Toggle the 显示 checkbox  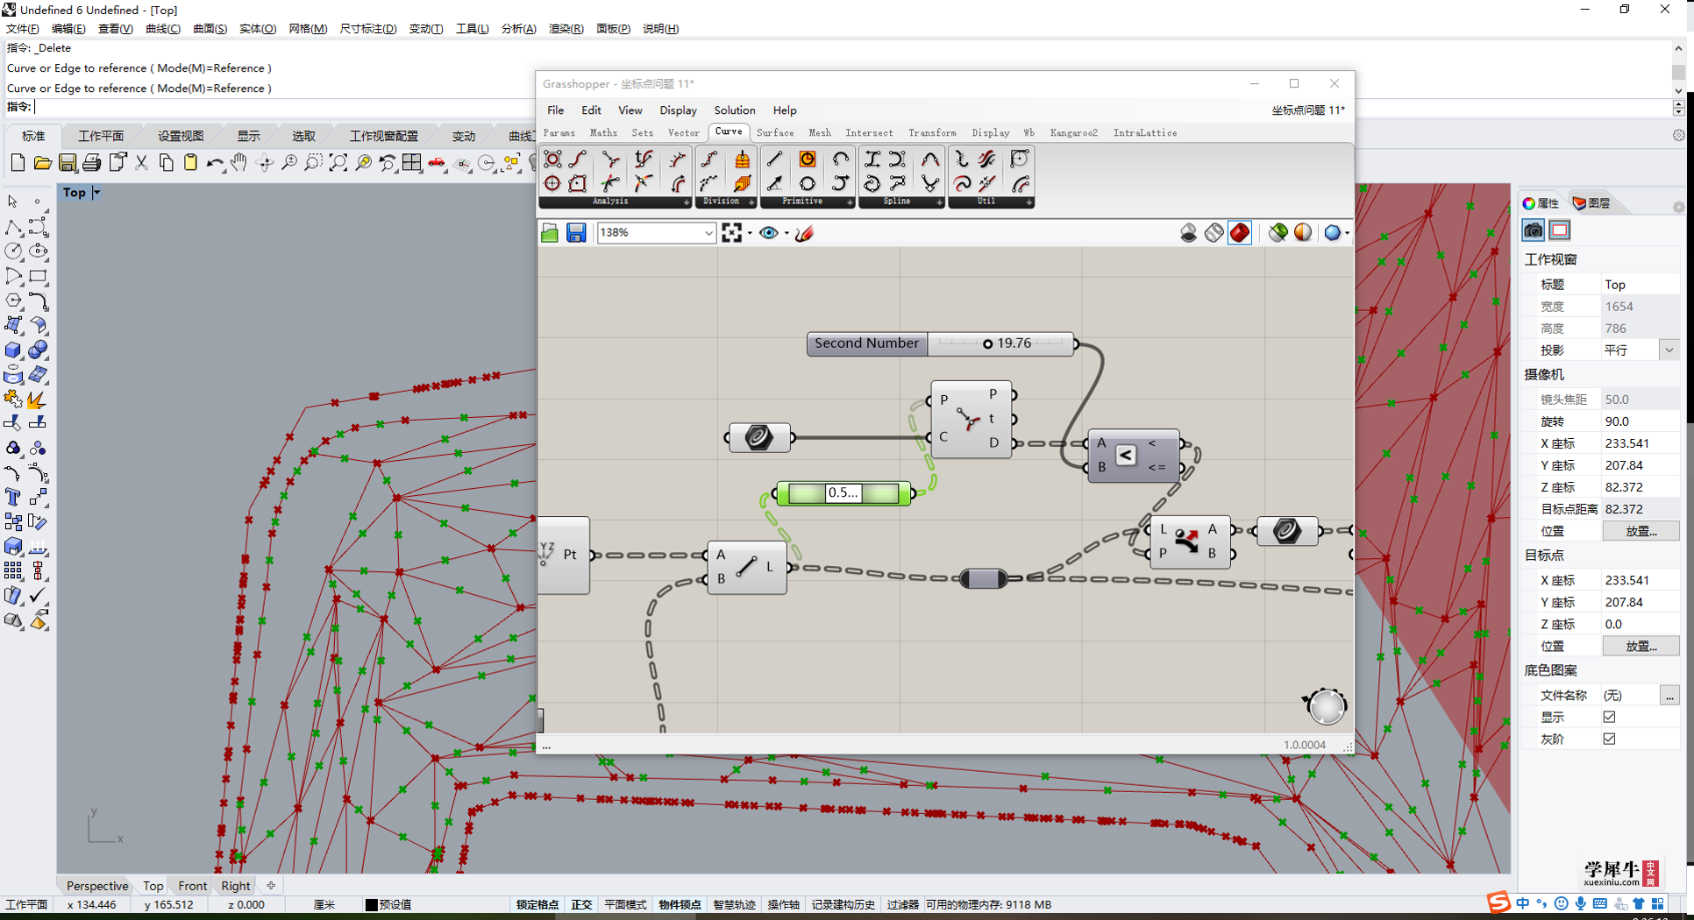point(1609,717)
